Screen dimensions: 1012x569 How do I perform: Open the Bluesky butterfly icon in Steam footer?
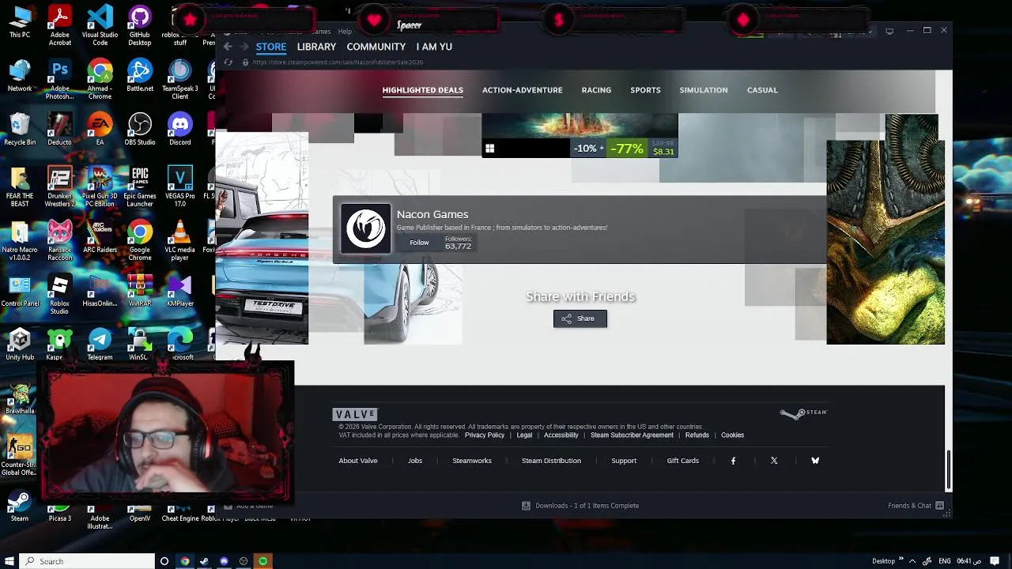[815, 461]
